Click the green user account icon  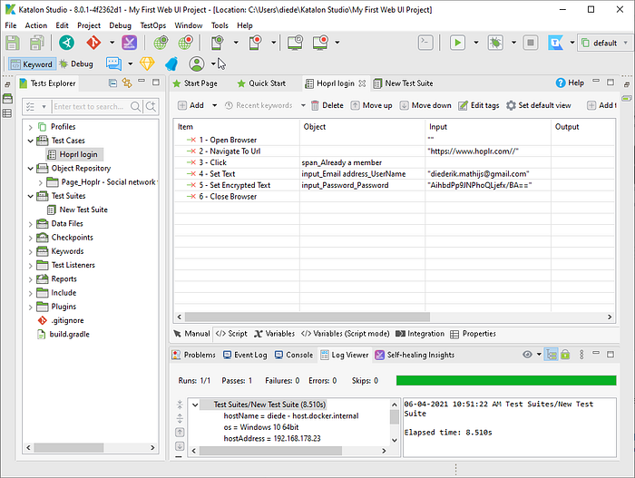(197, 63)
